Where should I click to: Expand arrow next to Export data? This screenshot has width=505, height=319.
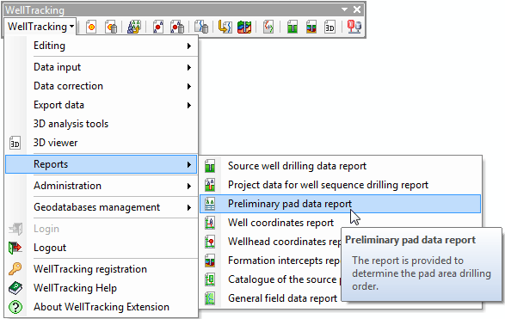click(x=189, y=105)
